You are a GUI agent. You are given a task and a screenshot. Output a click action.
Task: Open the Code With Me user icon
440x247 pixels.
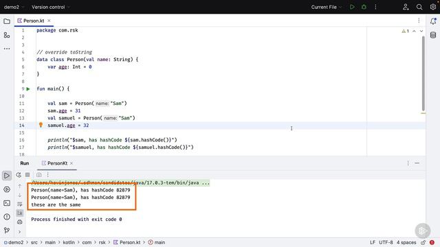point(406,7)
